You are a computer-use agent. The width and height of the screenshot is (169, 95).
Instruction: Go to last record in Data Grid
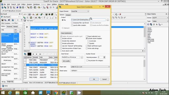click(x=40, y=54)
